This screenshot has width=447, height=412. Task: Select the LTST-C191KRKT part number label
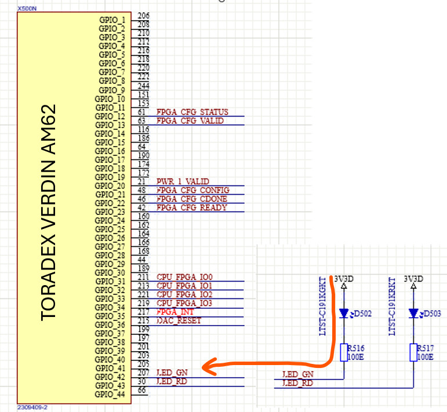(393, 306)
